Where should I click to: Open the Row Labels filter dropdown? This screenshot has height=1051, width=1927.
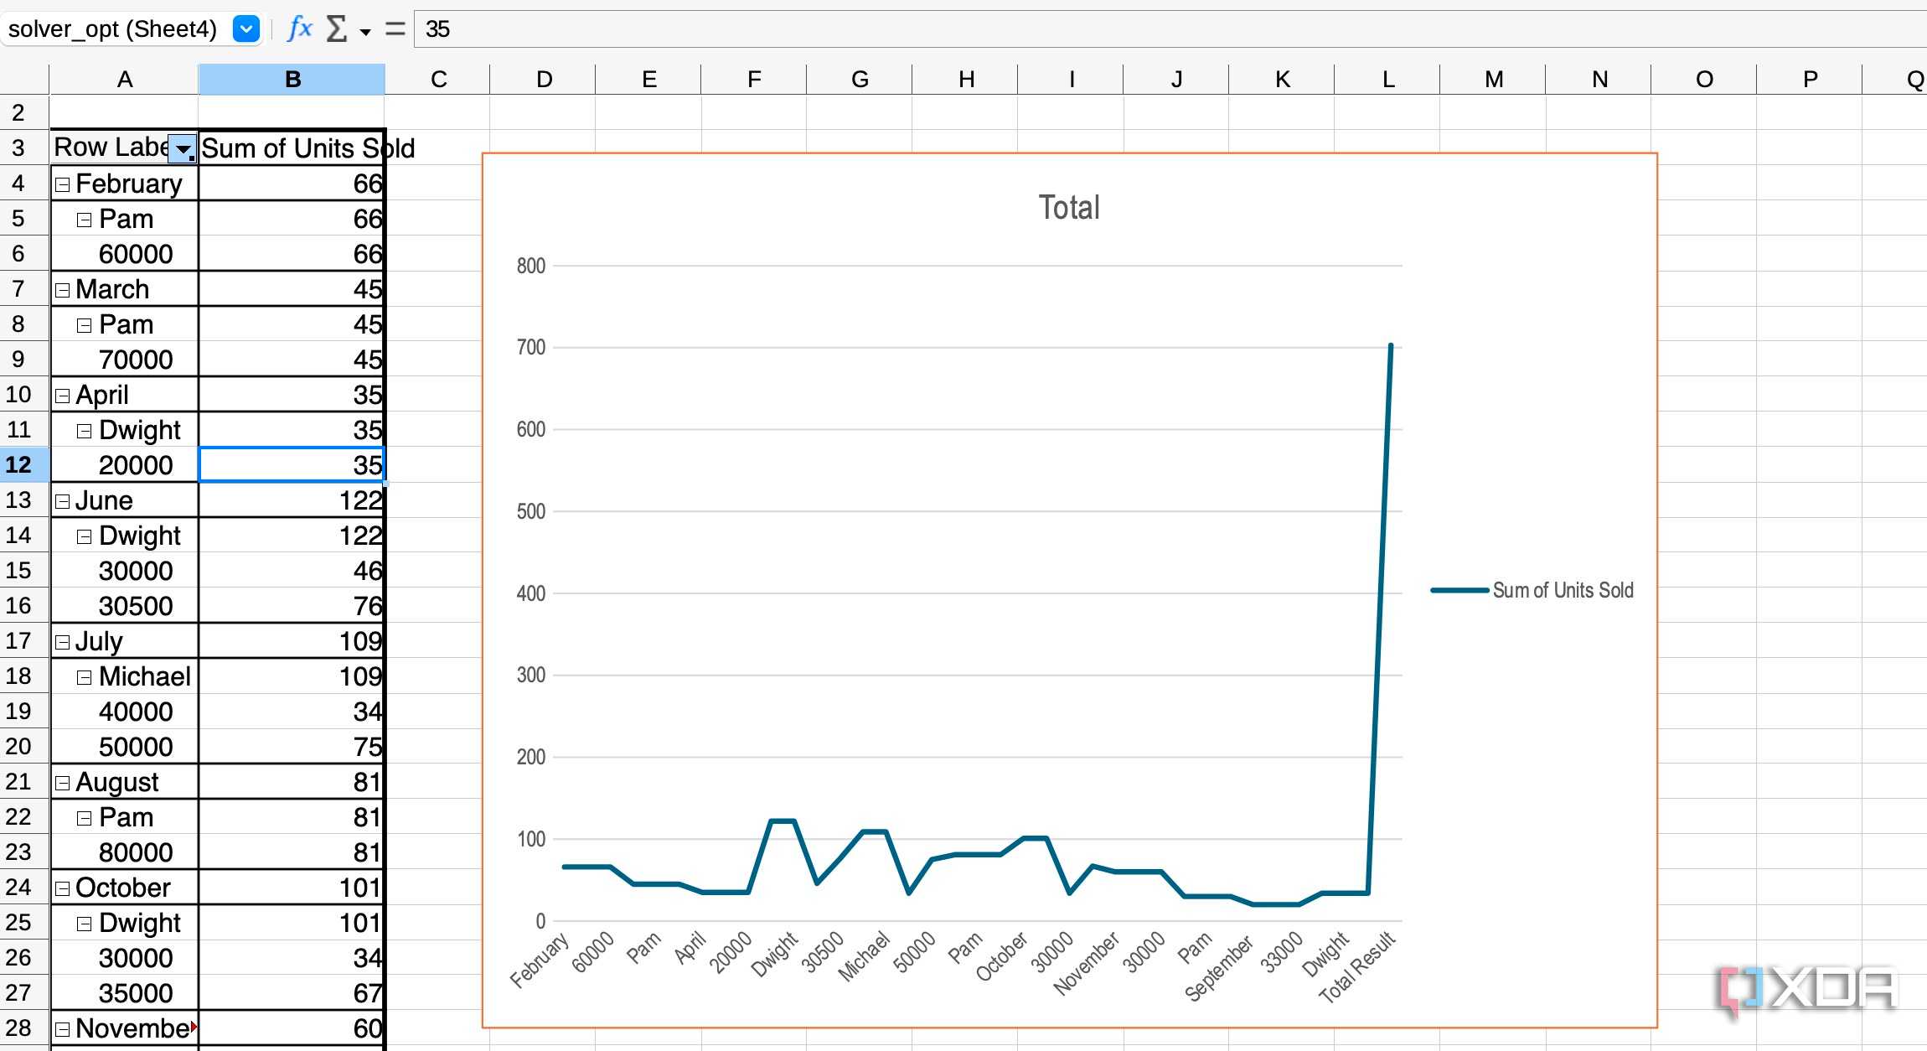point(183,149)
